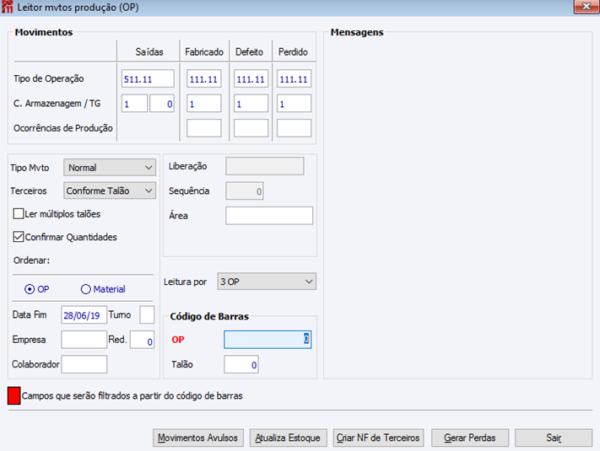Click the Sequência field
600x451 pixels.
(245, 191)
